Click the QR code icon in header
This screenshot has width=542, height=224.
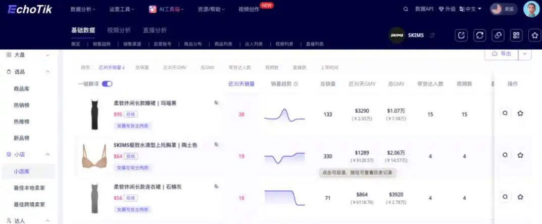tap(516, 35)
